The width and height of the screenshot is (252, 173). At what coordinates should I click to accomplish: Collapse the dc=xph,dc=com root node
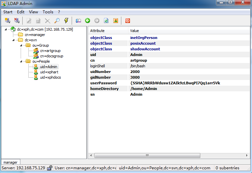(6, 29)
